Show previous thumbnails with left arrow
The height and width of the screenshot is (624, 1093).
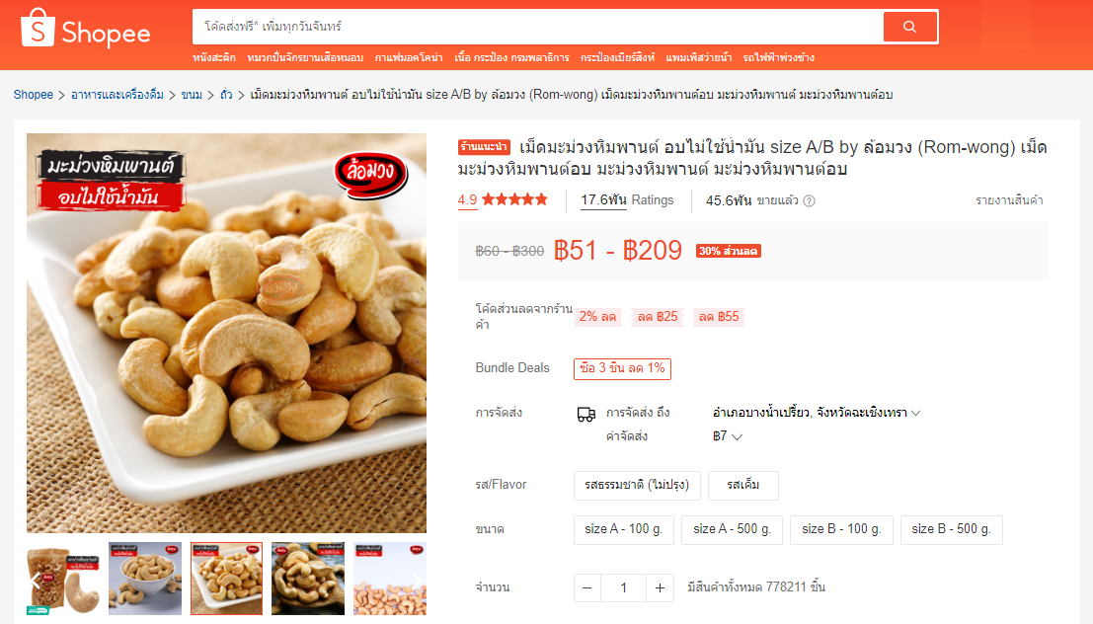[36, 581]
